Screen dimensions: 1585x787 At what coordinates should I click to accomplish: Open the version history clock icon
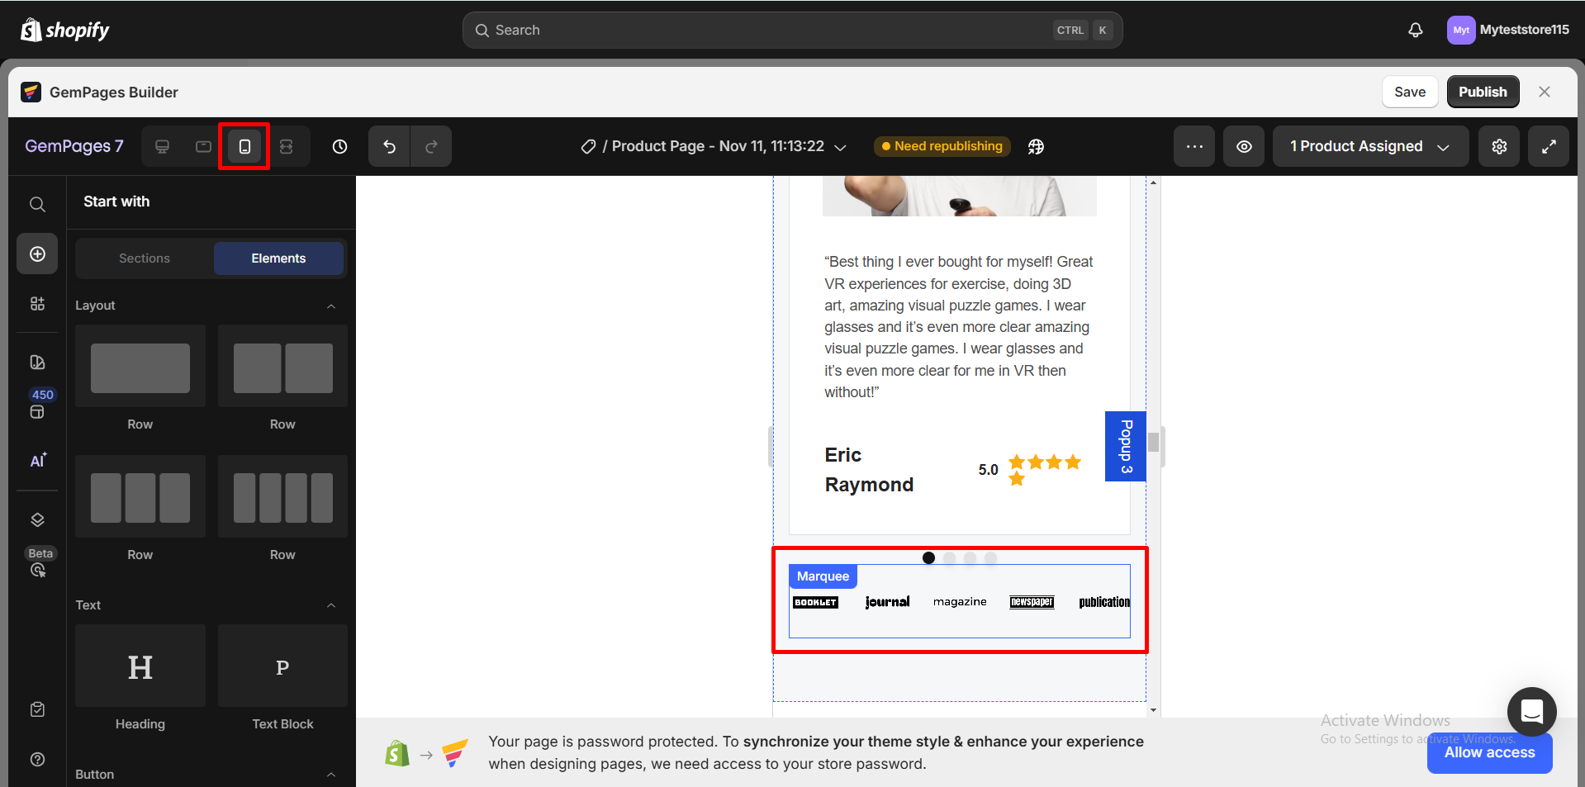[x=339, y=146]
